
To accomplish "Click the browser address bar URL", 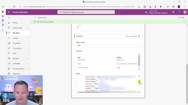I will [x=79, y=7].
